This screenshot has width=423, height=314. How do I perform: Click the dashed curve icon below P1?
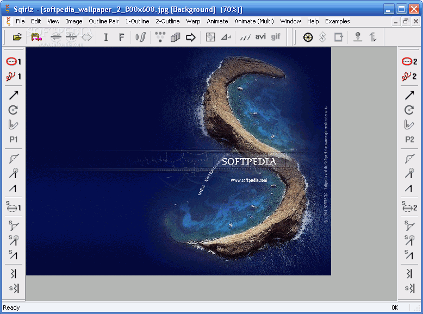[14, 159]
